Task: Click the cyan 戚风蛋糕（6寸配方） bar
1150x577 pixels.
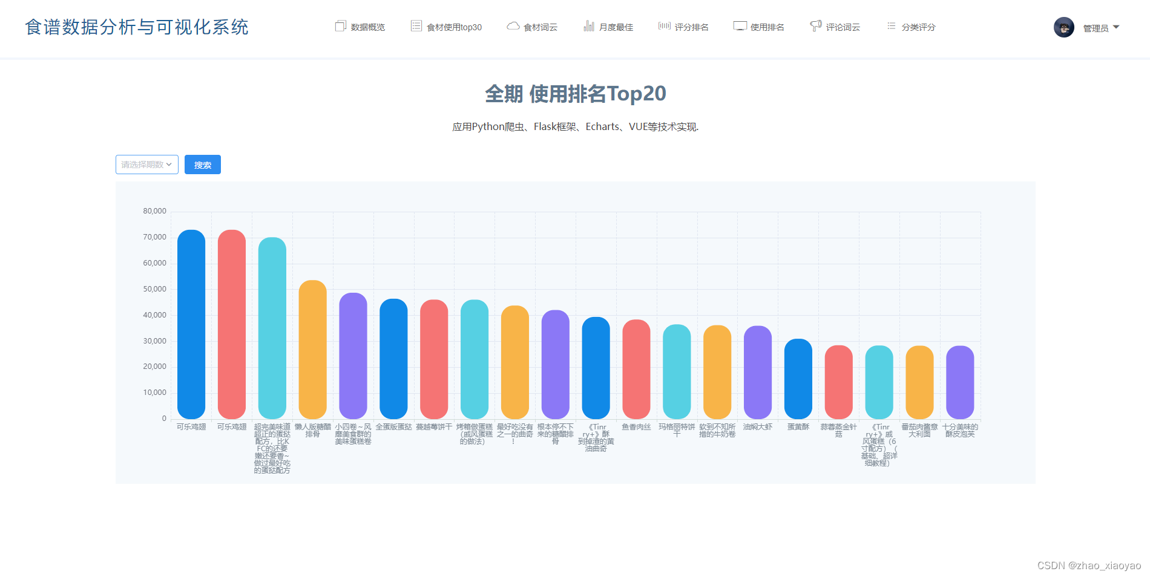Action: pos(879,382)
